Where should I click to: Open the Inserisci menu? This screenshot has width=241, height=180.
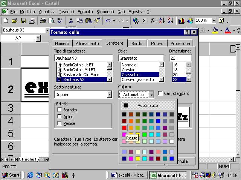click(x=67, y=12)
